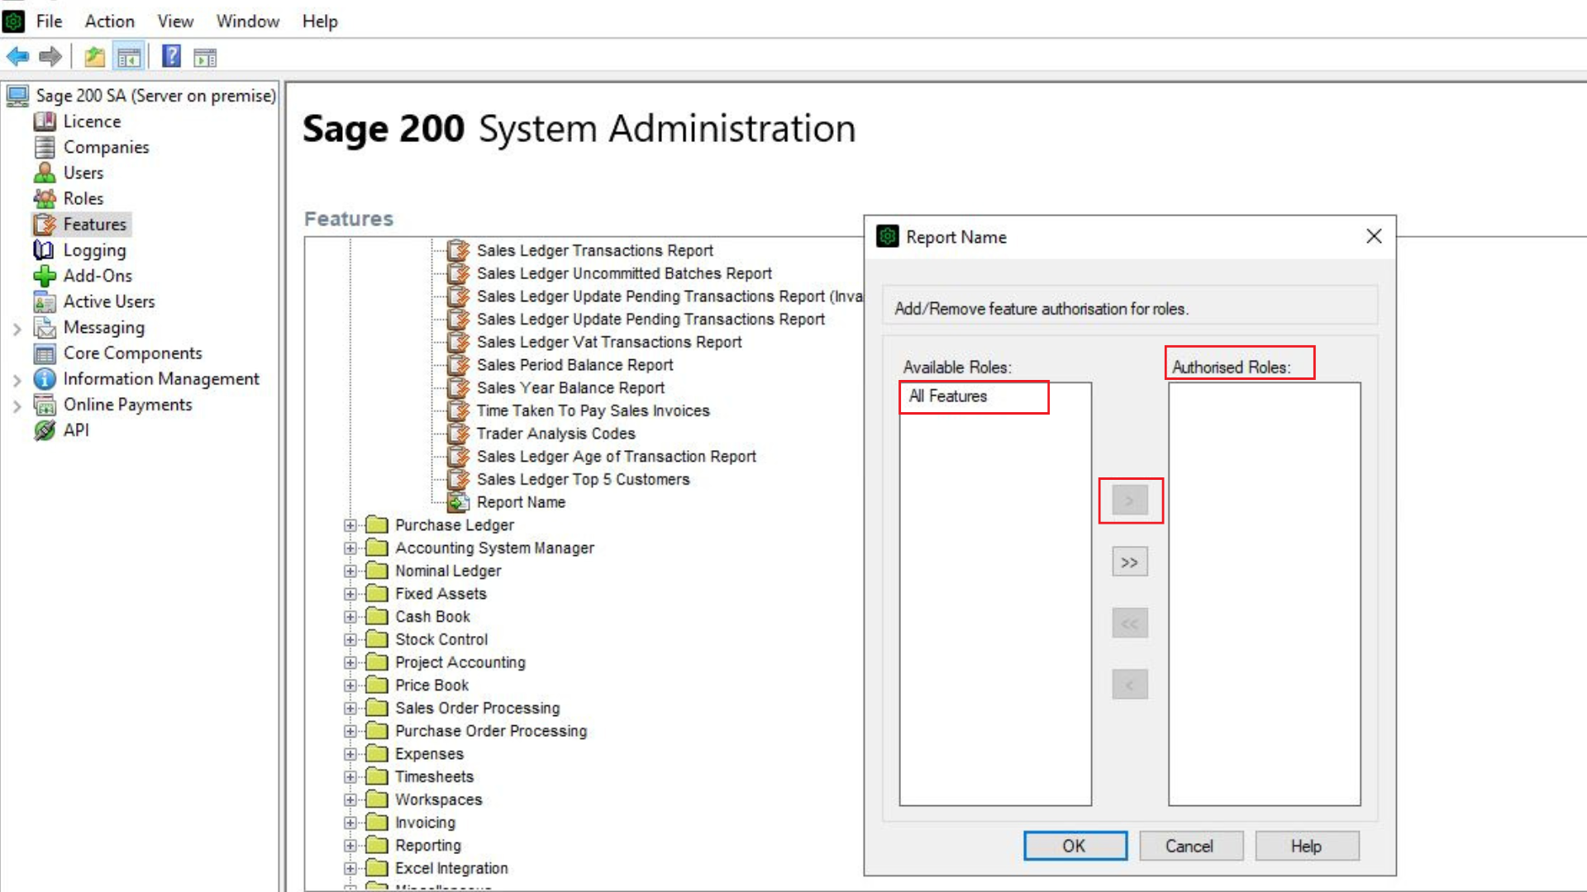Open the Add-Ons section
The height and width of the screenshot is (892, 1587).
click(x=98, y=275)
